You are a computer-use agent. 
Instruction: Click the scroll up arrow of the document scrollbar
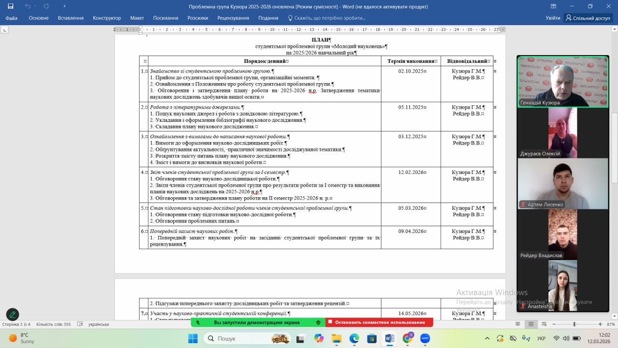(x=615, y=30)
